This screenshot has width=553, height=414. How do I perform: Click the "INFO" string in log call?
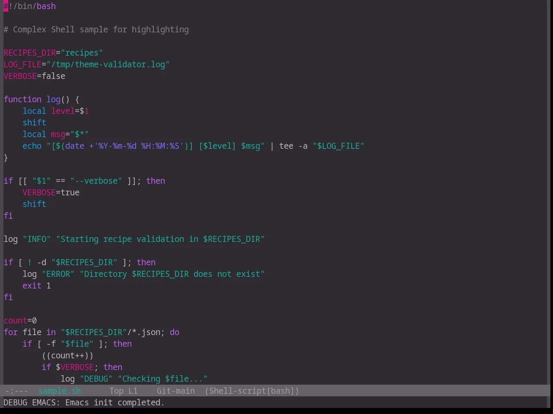point(37,239)
